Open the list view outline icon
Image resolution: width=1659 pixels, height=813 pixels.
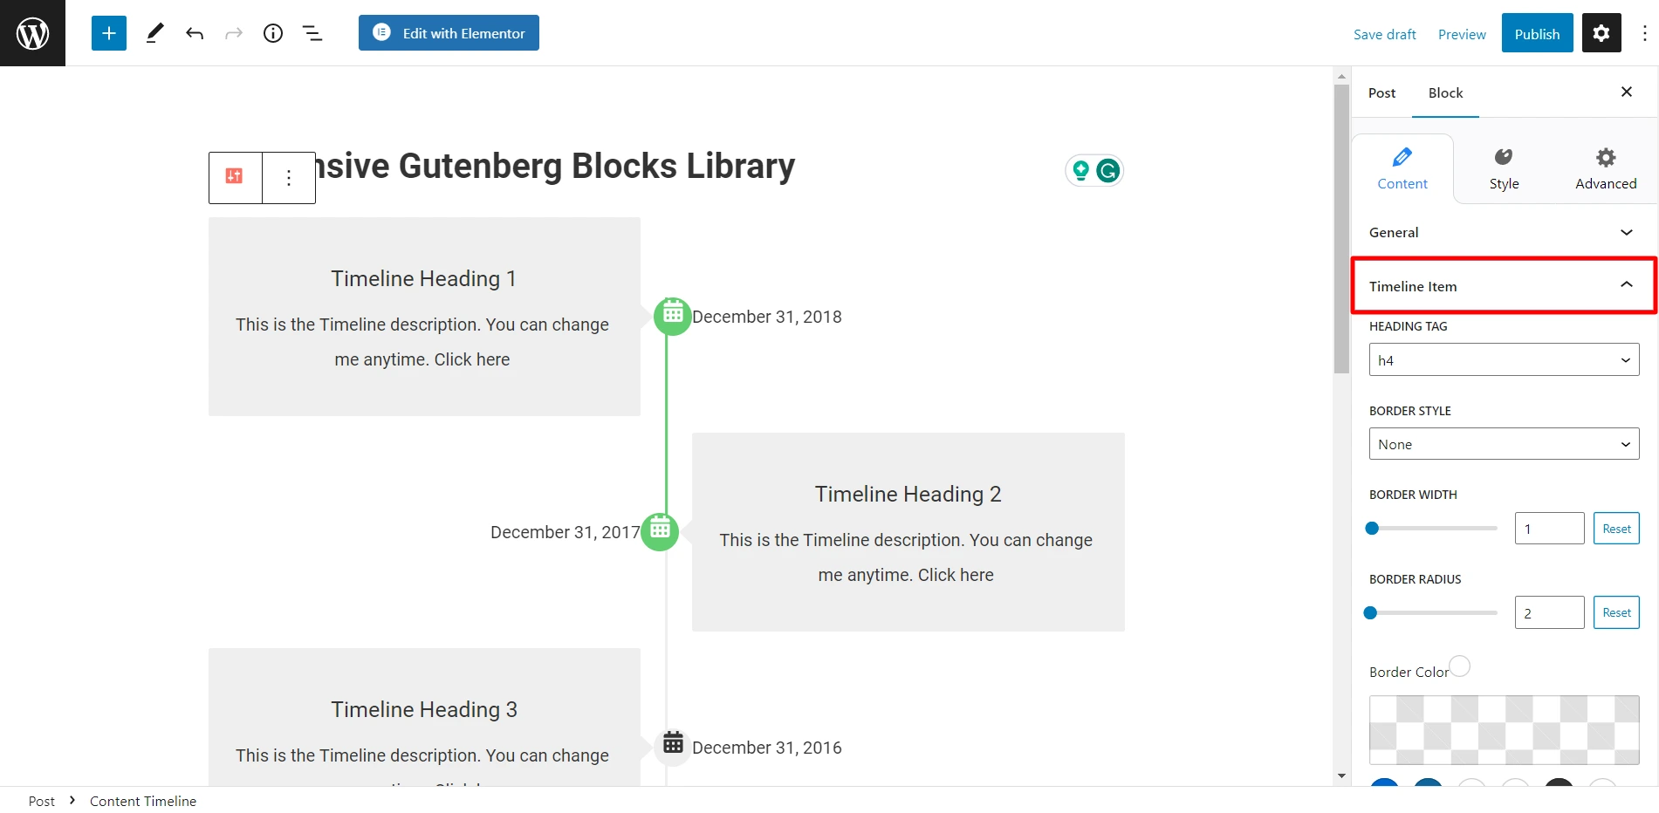[x=312, y=33]
